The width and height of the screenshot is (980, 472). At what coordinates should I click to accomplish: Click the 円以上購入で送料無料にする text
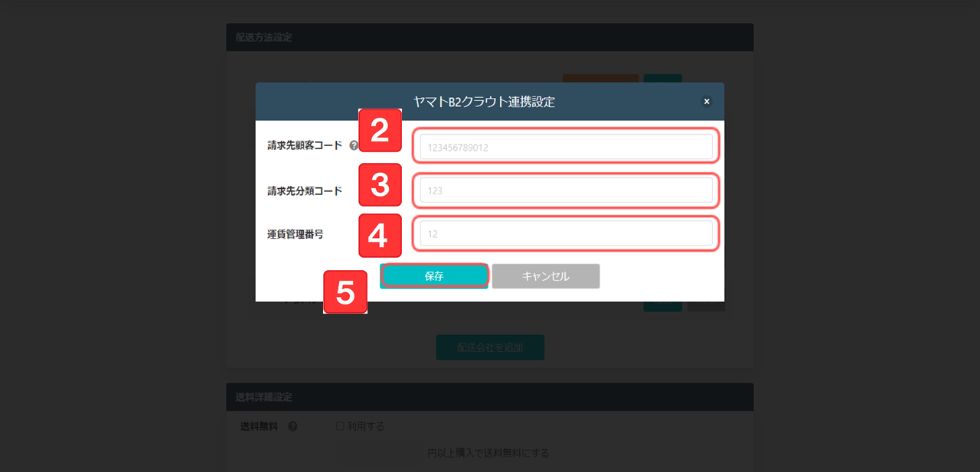click(488, 453)
